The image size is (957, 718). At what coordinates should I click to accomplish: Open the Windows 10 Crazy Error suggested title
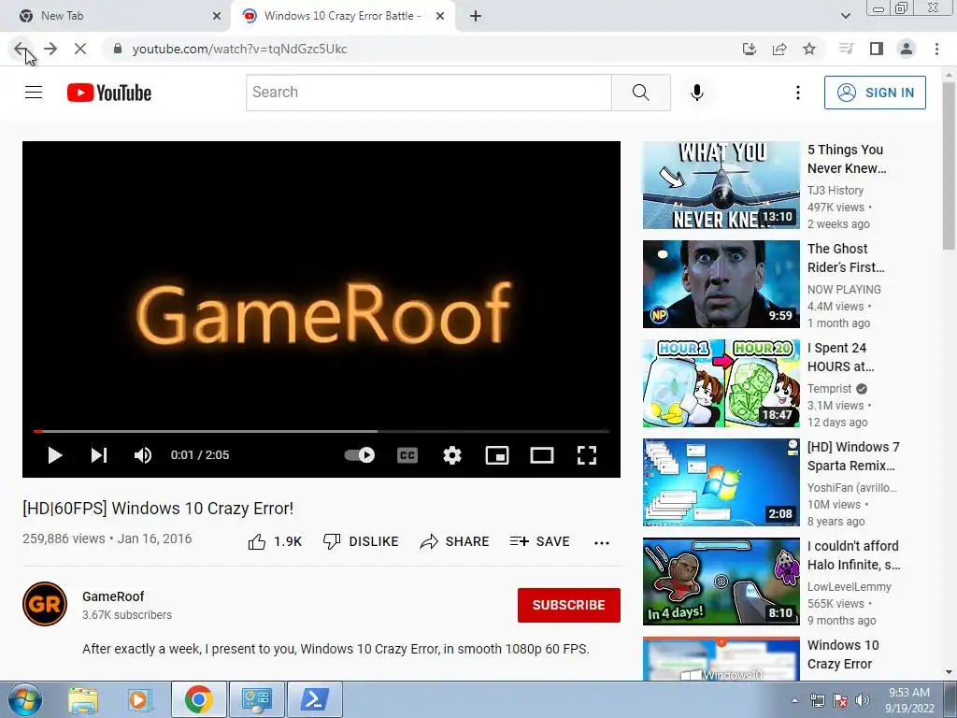843,654
